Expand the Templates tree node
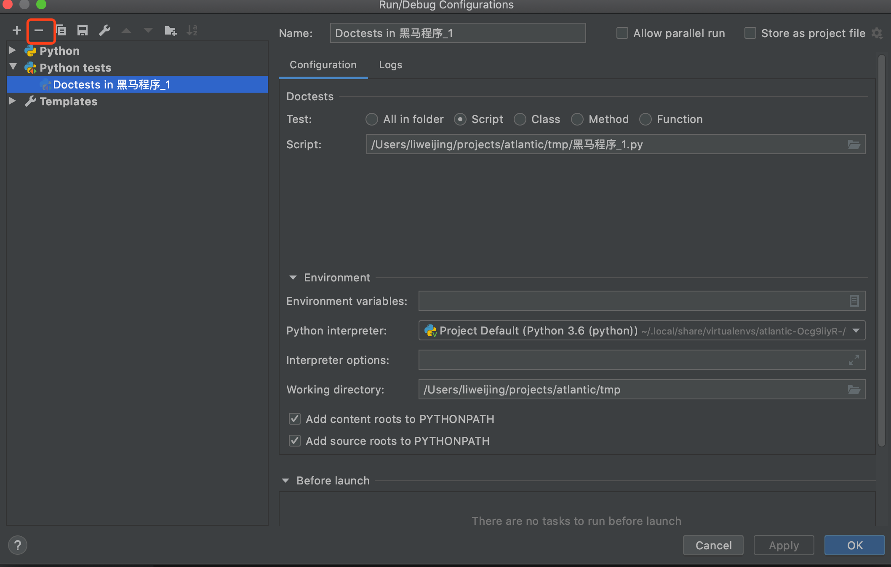891x567 pixels. pyautogui.click(x=13, y=101)
